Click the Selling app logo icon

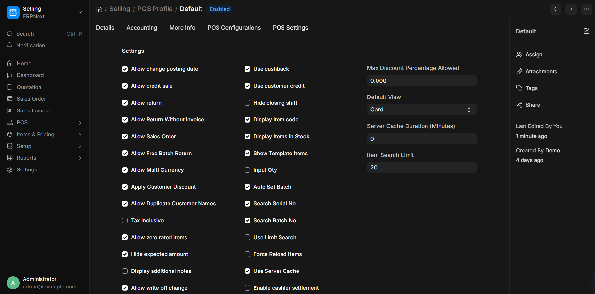tap(13, 12)
